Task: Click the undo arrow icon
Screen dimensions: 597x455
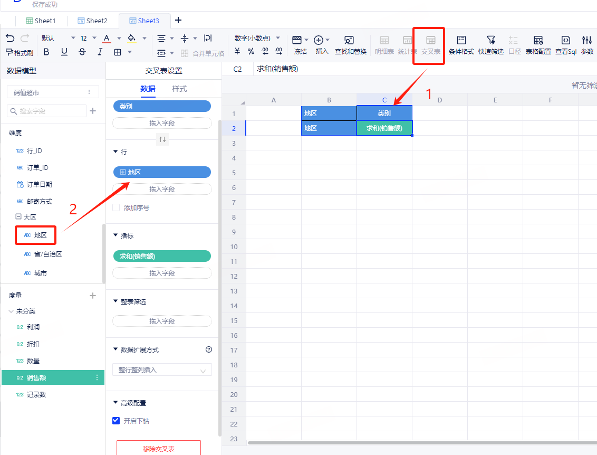Action: click(x=10, y=39)
